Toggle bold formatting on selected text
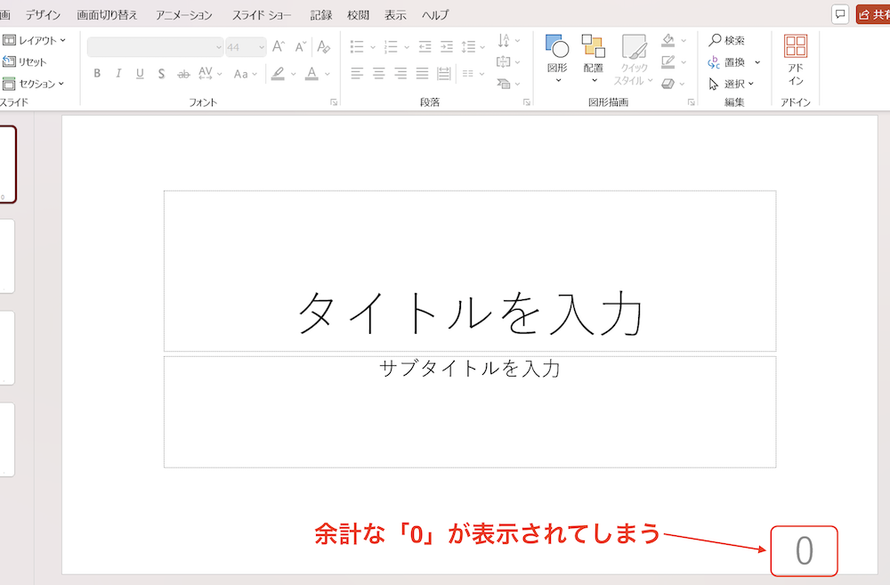The image size is (890, 585). point(97,74)
